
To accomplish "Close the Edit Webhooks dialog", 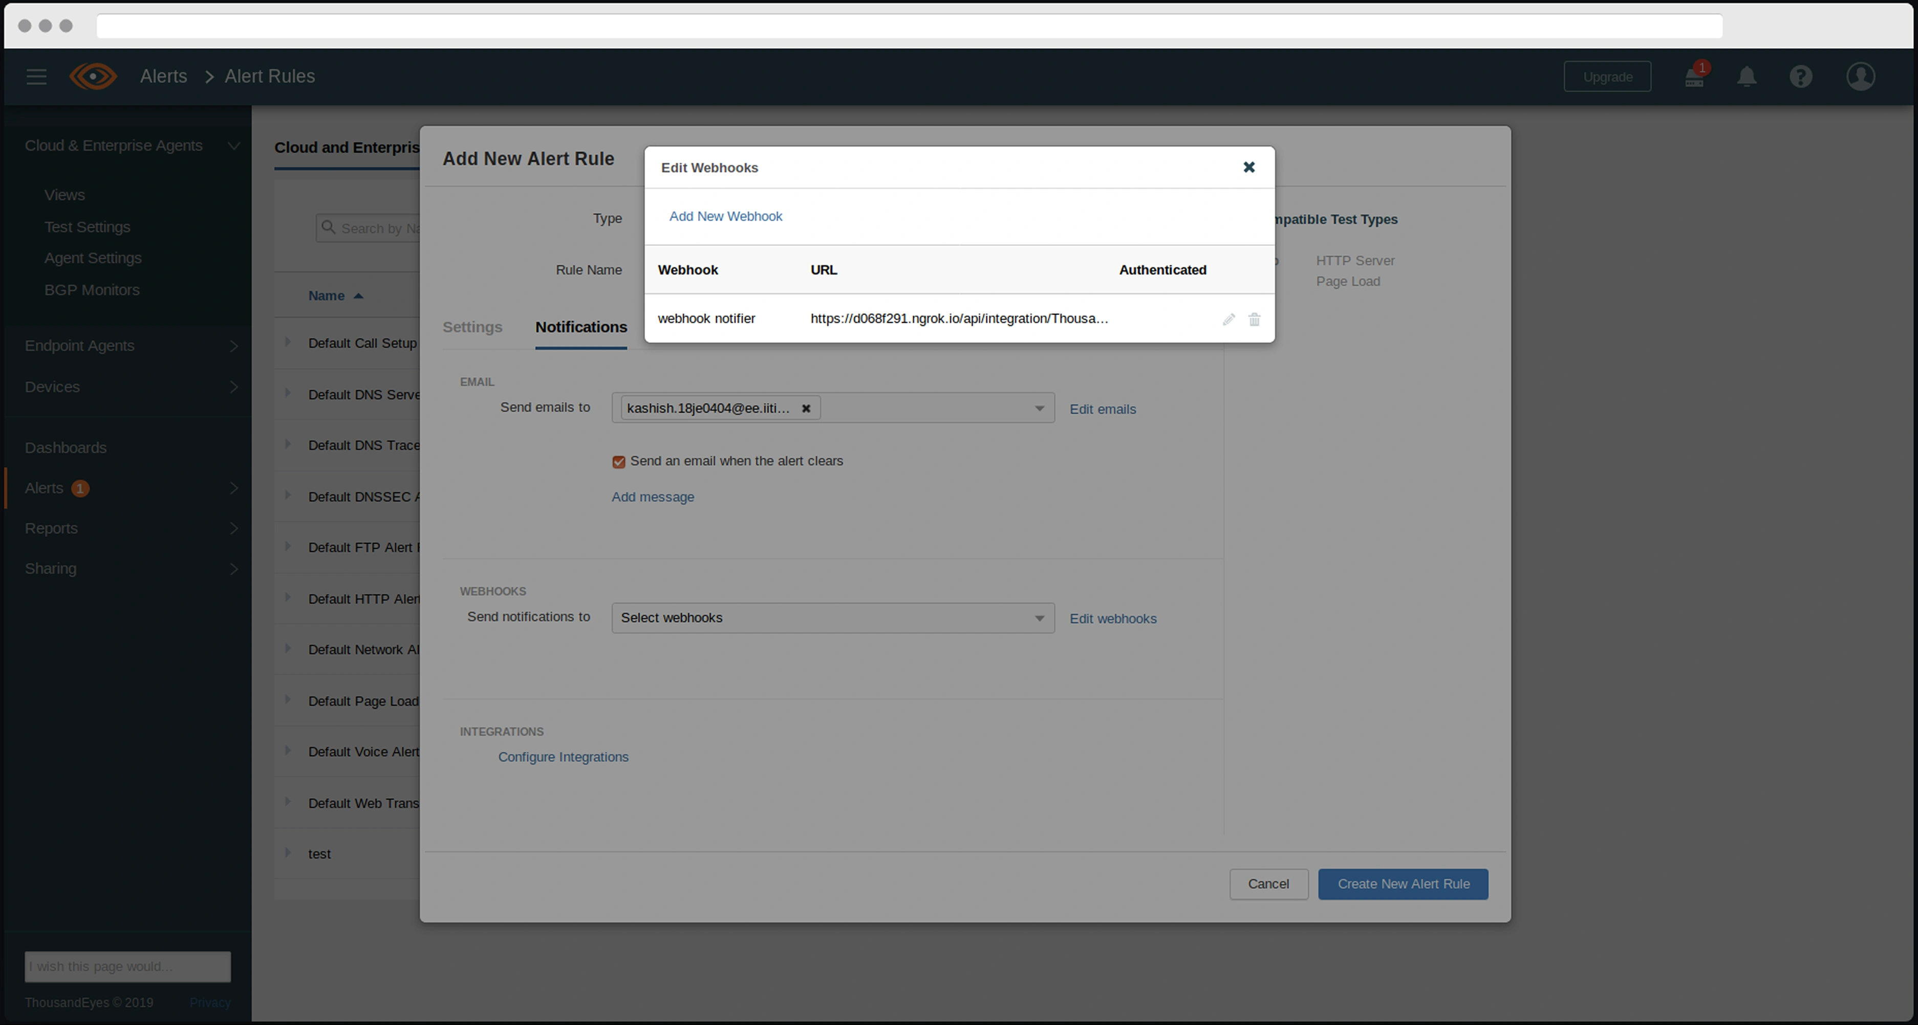I will point(1248,167).
